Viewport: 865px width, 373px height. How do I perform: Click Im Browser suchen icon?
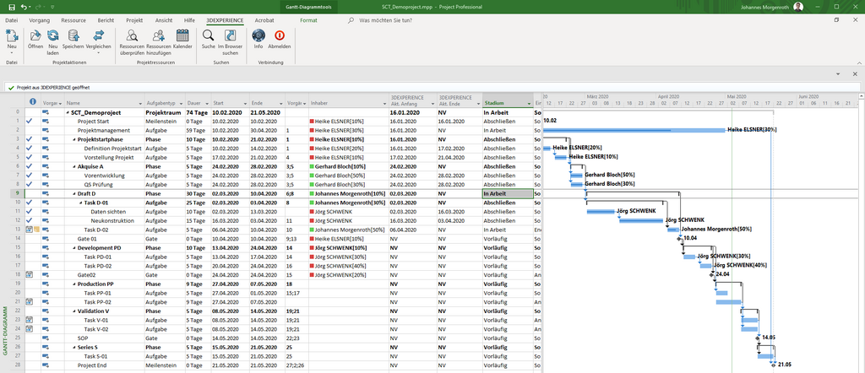tap(230, 35)
